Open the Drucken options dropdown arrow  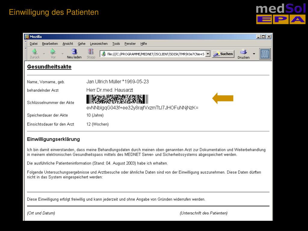pyautogui.click(x=254, y=54)
